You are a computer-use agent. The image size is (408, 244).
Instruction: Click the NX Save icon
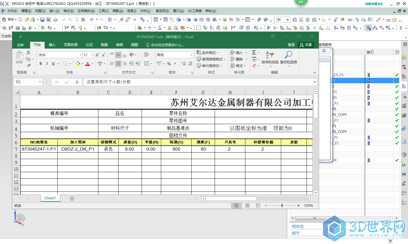click(42, 20)
